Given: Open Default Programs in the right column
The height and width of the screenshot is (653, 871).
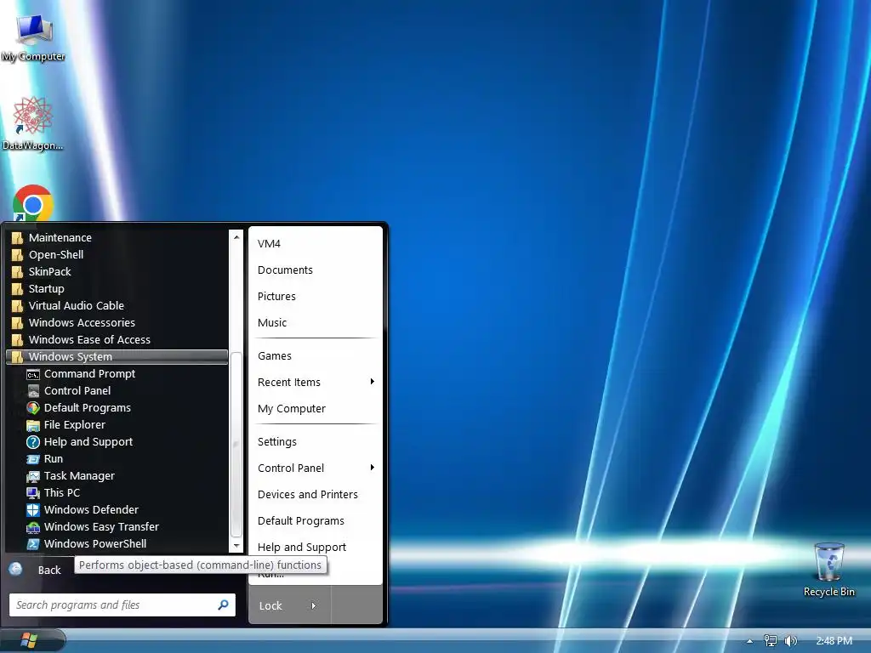Looking at the screenshot, I should pyautogui.click(x=315, y=521).
